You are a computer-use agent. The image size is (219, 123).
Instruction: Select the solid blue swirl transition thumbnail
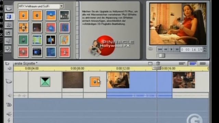click(51, 52)
